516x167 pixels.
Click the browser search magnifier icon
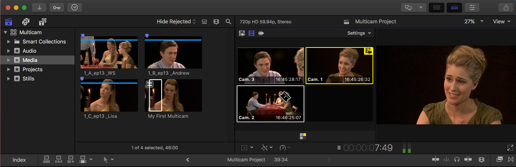[x=228, y=22]
